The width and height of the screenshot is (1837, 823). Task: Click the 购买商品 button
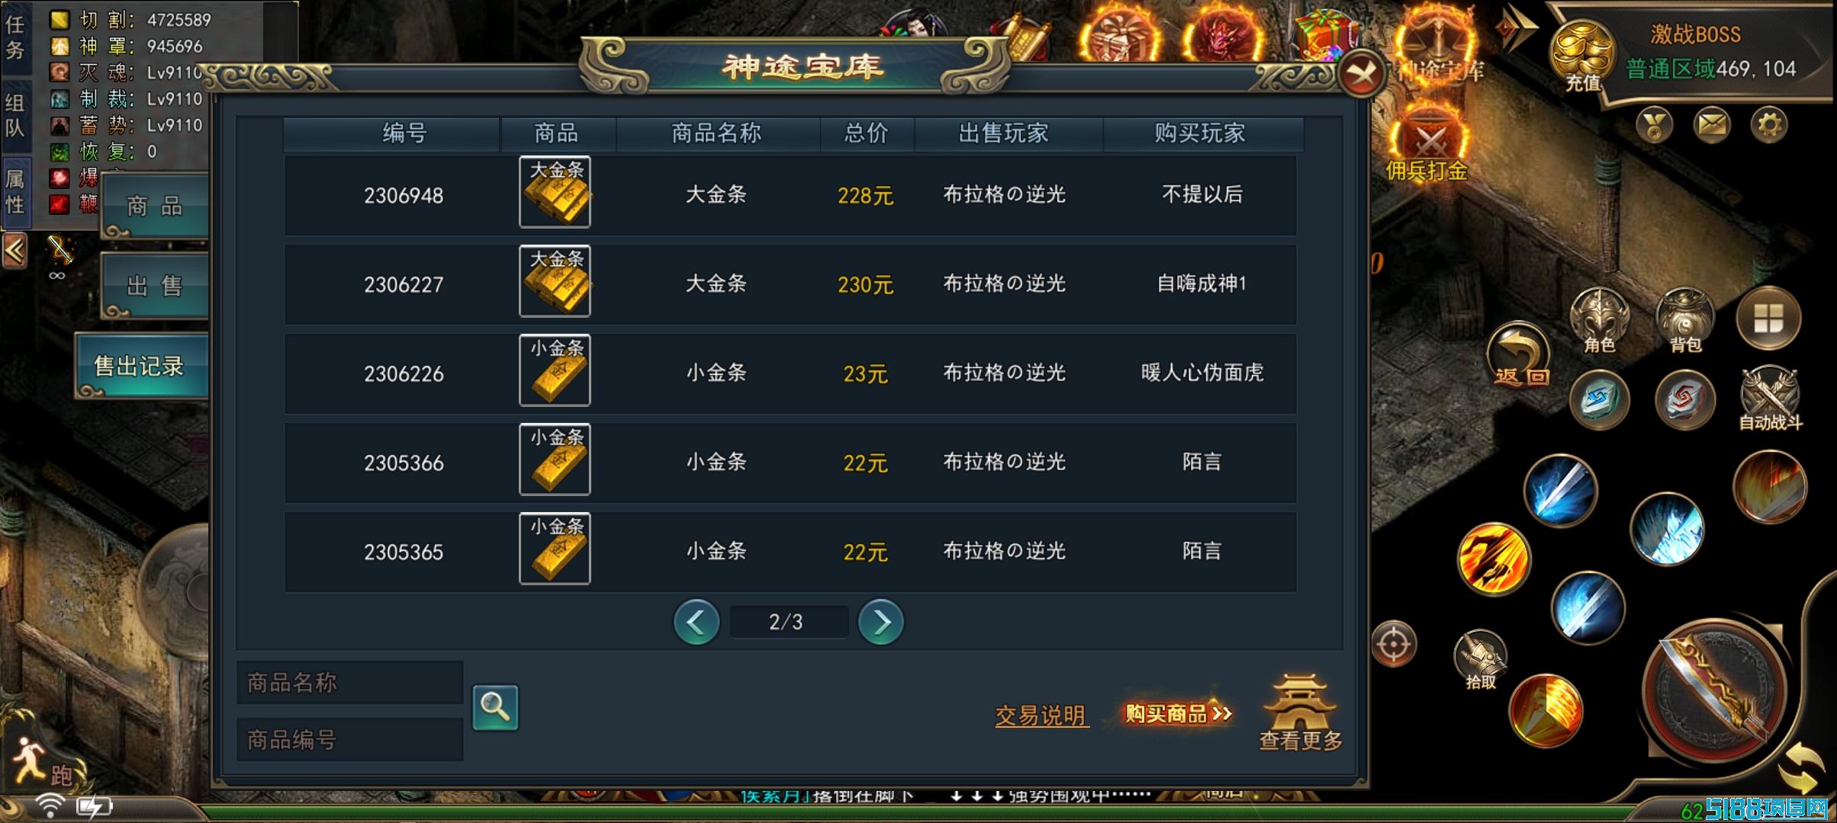[1179, 713]
